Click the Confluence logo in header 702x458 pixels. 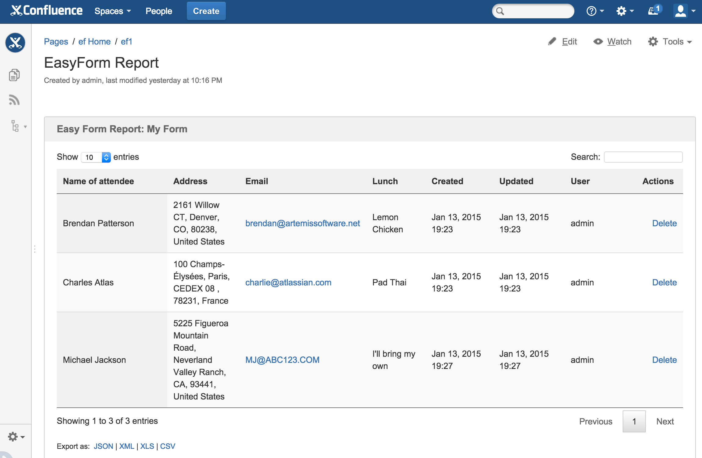click(x=46, y=11)
